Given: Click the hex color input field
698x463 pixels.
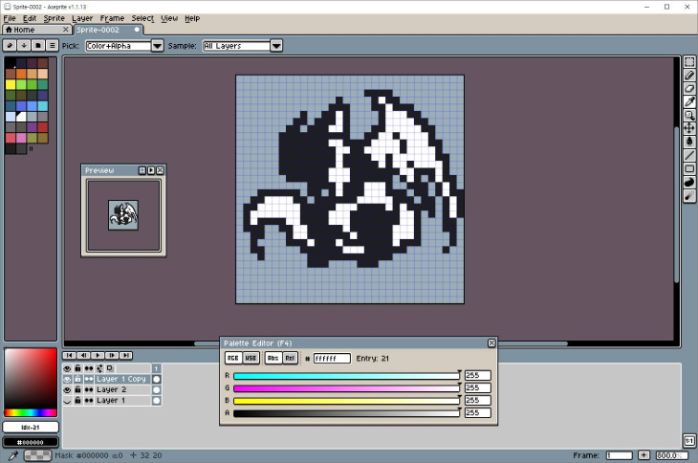Looking at the screenshot, I should tap(331, 358).
